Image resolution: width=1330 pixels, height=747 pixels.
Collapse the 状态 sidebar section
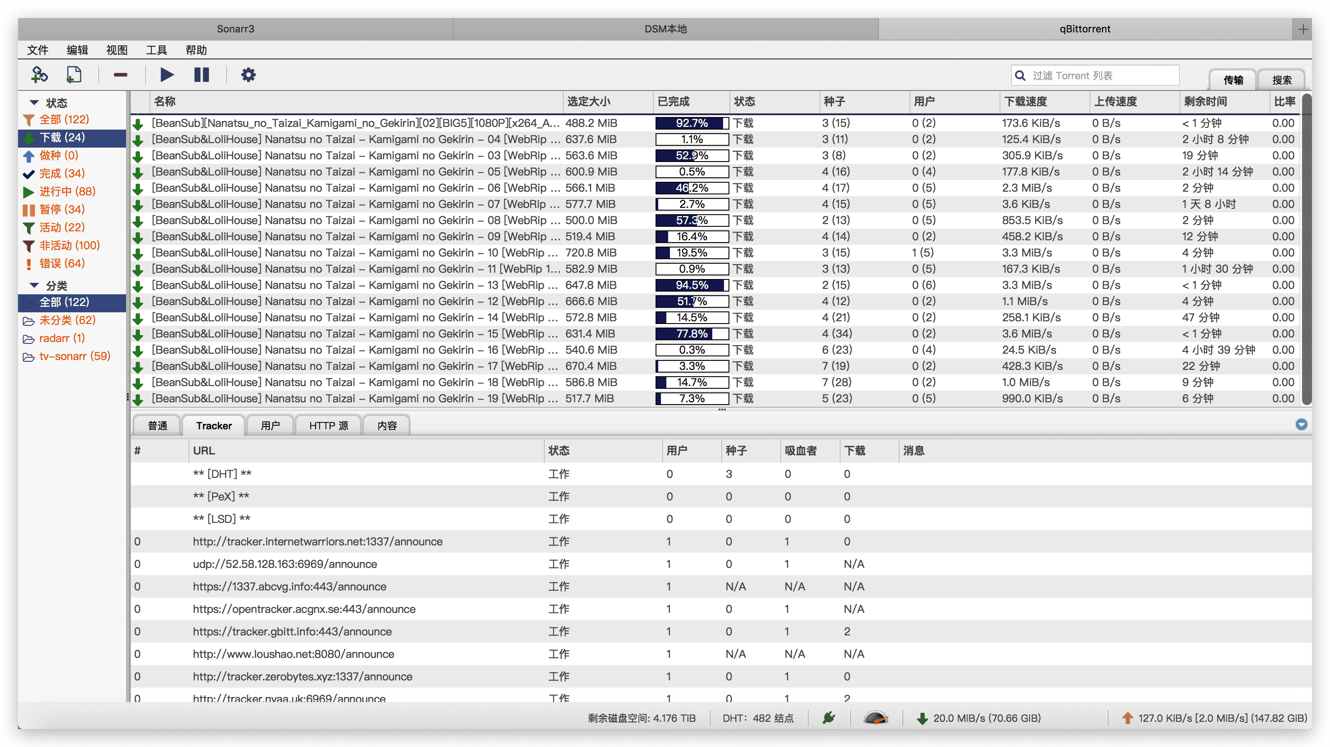(34, 103)
